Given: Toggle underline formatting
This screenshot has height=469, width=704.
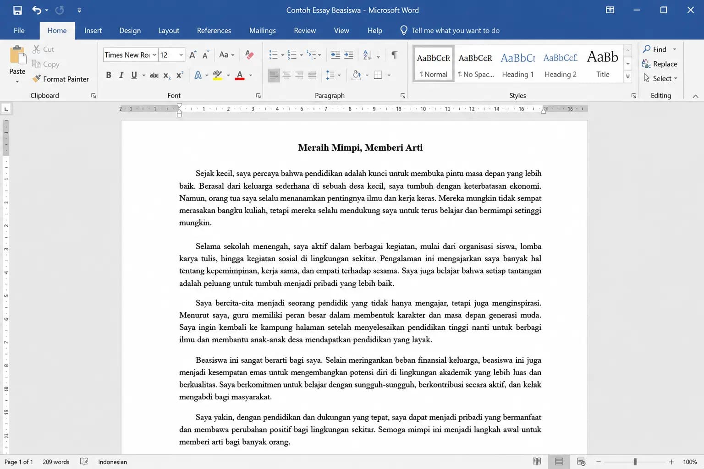Looking at the screenshot, I should click(x=134, y=75).
